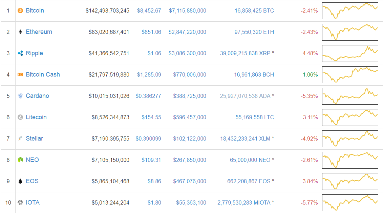Click the Ripple logo icon
The height and width of the screenshot is (213, 383).
point(20,53)
